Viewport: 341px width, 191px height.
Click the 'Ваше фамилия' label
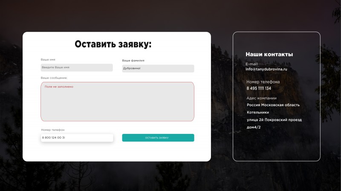click(133, 61)
